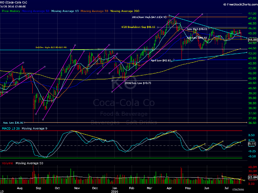Image resolution: width=258 pixels, height=193 pixels.
Task: Select 30.0M on the volume axis
Action: (252, 171)
